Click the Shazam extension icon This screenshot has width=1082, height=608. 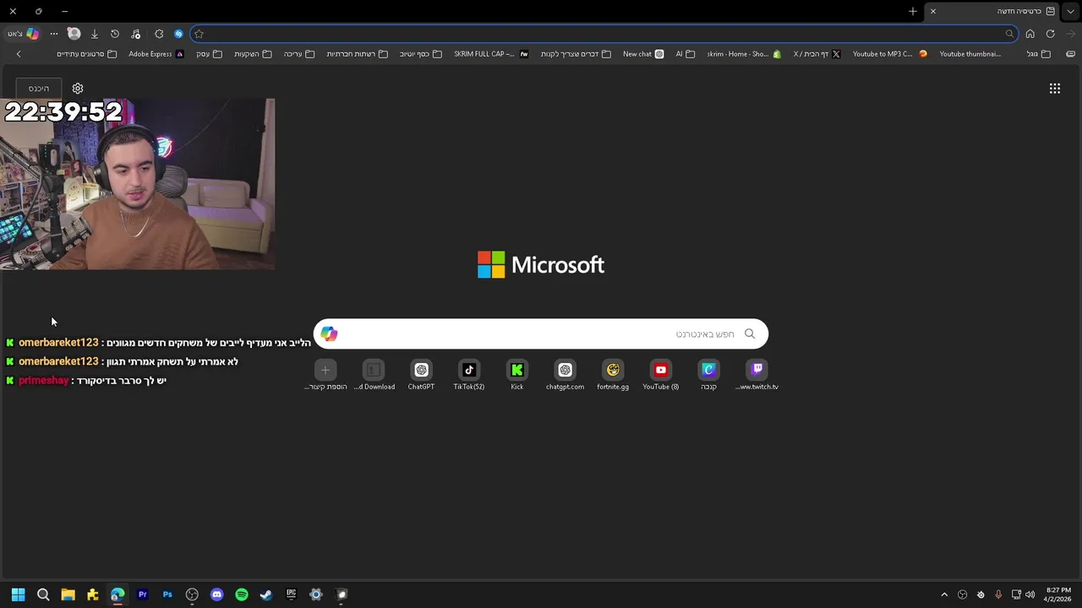click(x=178, y=34)
